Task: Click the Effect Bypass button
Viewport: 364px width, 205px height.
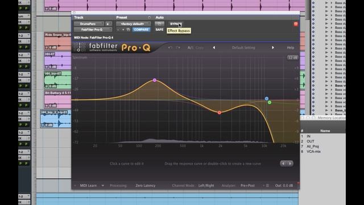Action: (x=176, y=24)
